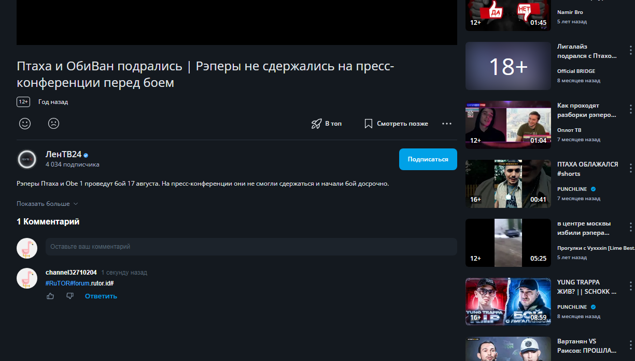The image size is (635, 361).
Task: Open the 18+ blurred thumbnail video
Action: pyautogui.click(x=508, y=66)
